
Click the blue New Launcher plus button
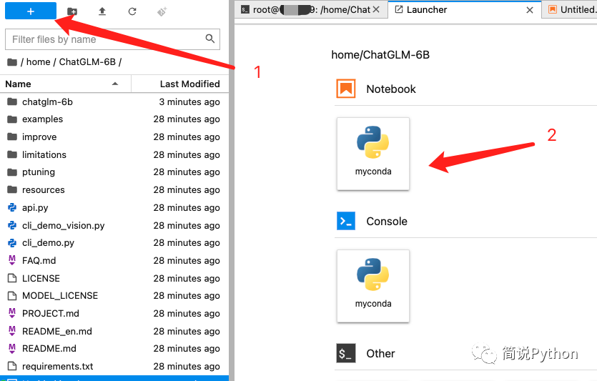tap(31, 11)
